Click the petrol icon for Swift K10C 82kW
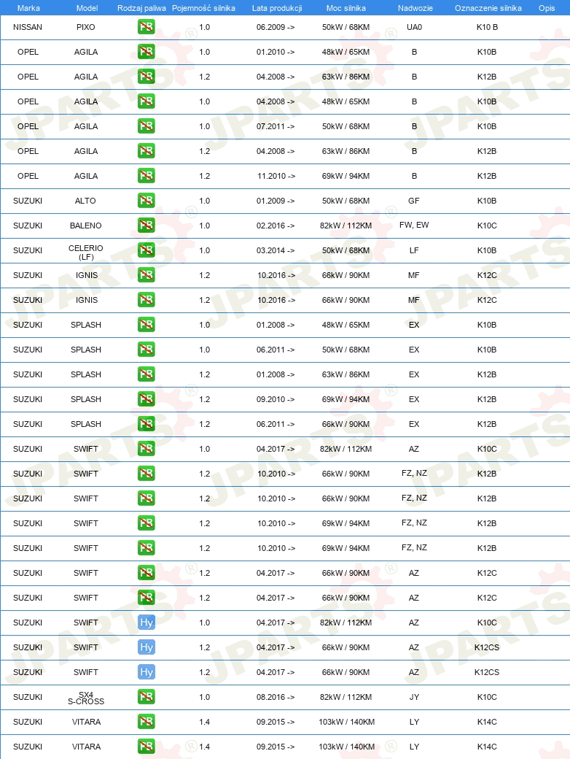The height and width of the screenshot is (759, 570). (146, 449)
